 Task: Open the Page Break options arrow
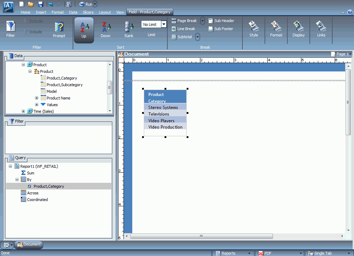click(202, 21)
